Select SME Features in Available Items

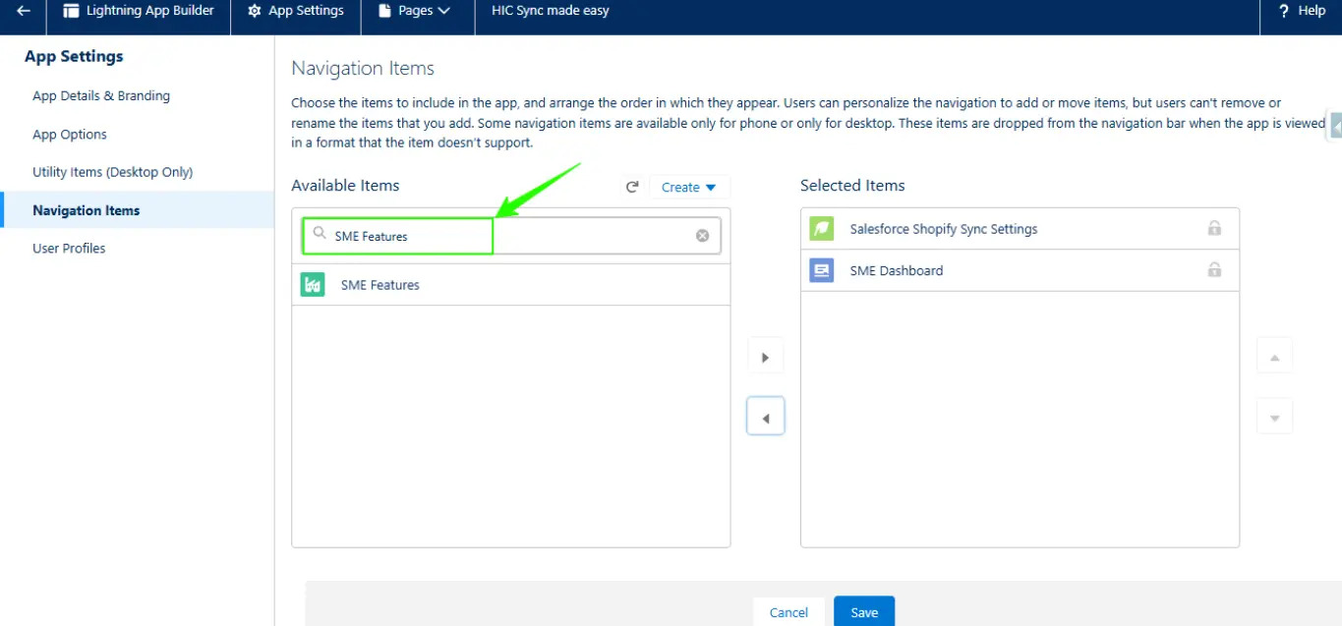pos(511,285)
